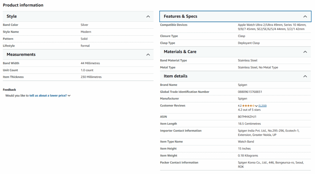
Task: Collapse the Style section chevron
Action: pyautogui.click(x=148, y=17)
